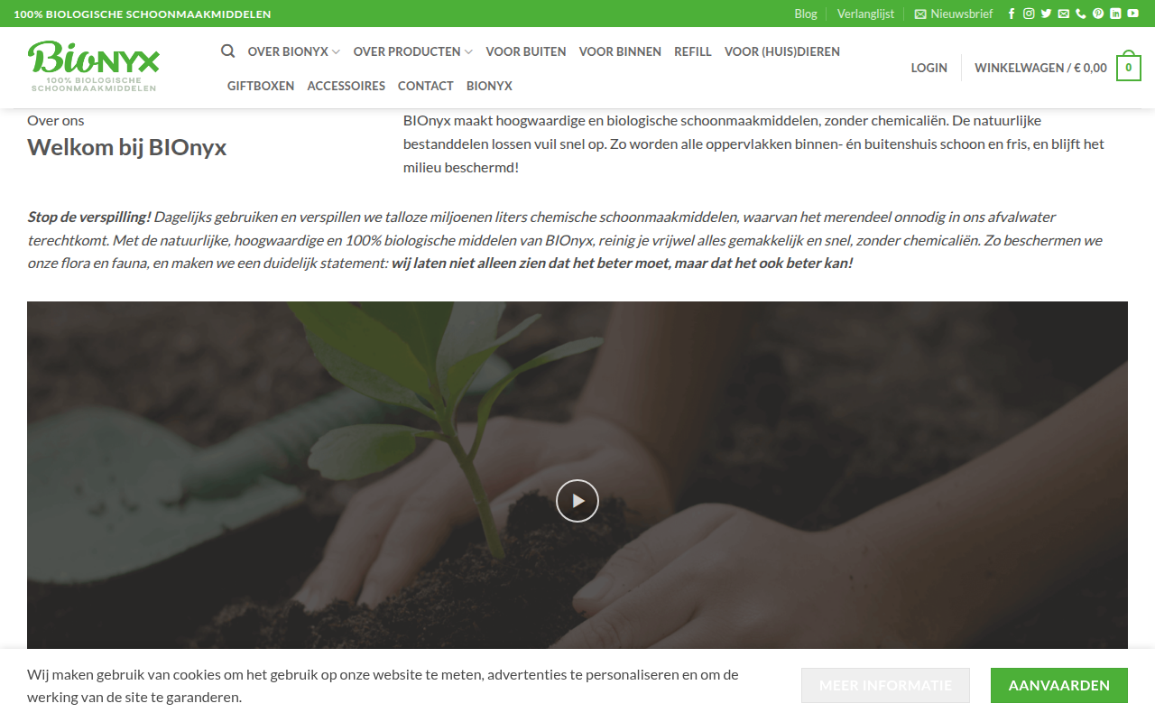Viewport: 1155px width, 722px height.
Task: Play the planting video
Action: (x=577, y=501)
